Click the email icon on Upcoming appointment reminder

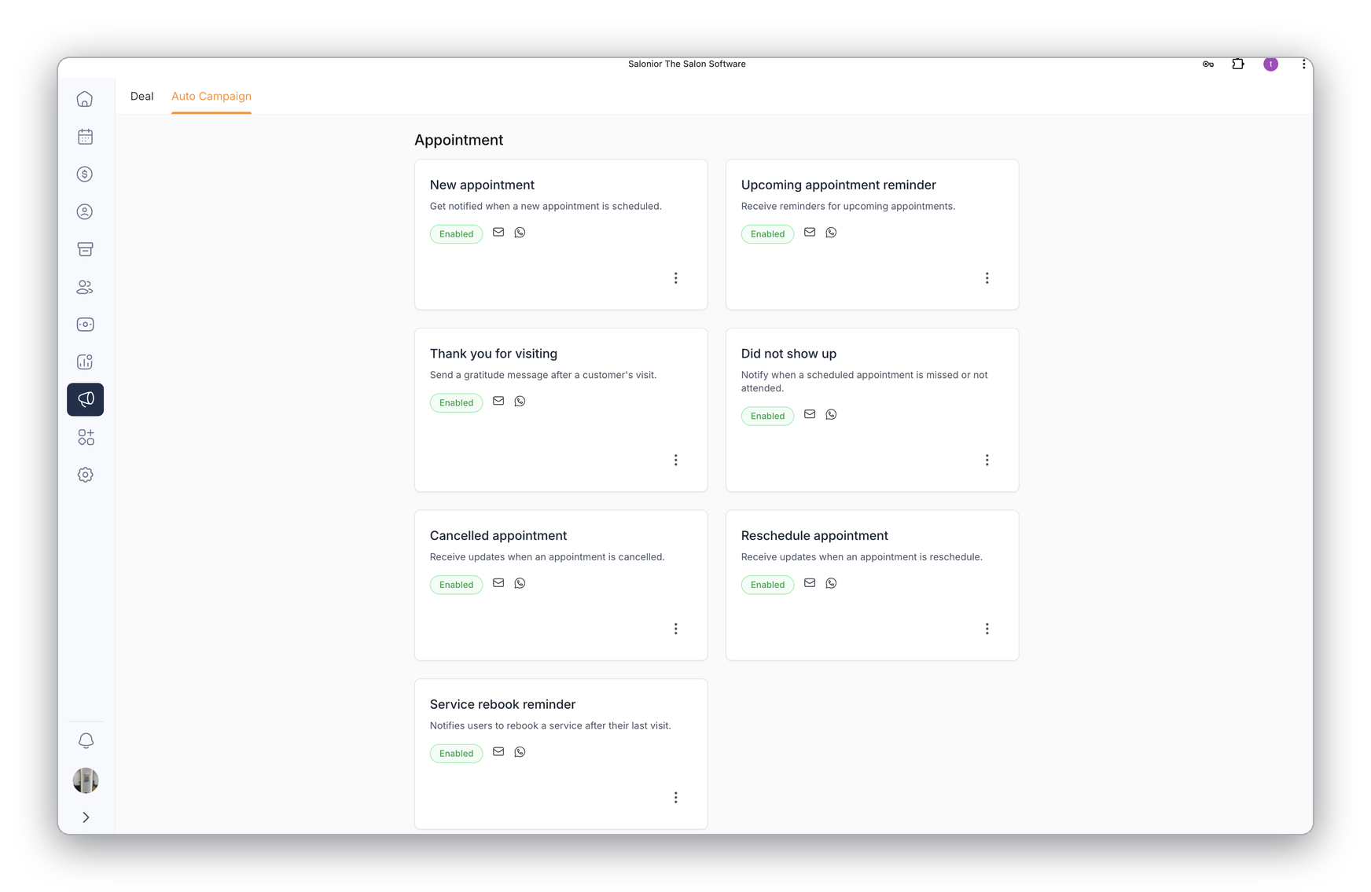click(810, 233)
